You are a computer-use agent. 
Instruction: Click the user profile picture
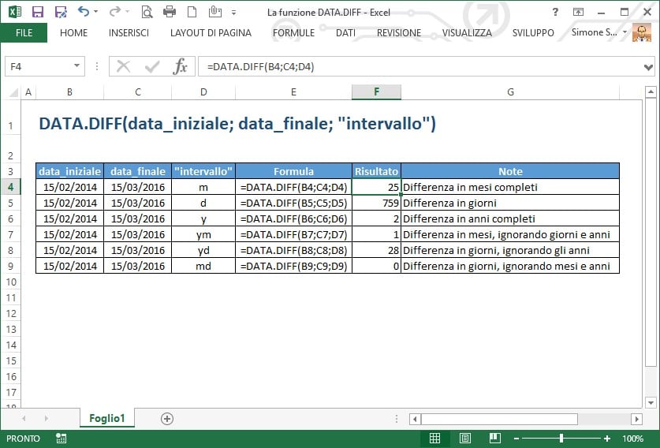point(642,32)
